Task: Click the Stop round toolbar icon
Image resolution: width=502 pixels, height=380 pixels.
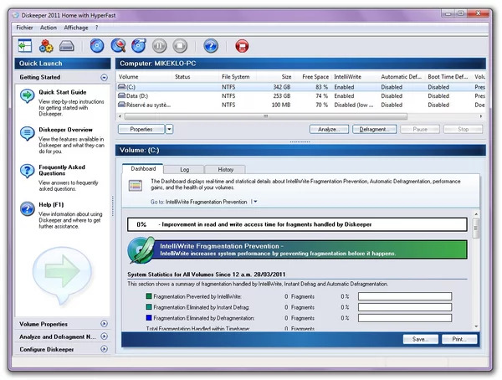Action: click(180, 46)
